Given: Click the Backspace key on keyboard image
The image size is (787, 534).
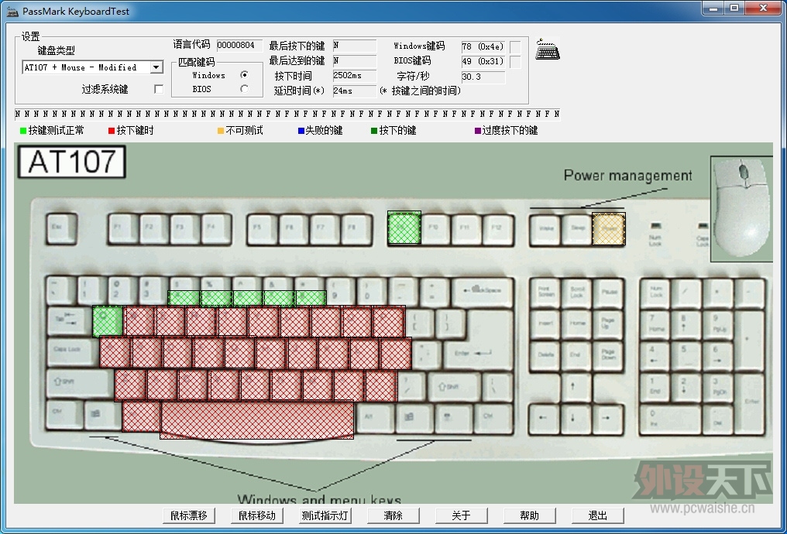Looking at the screenshot, I should [x=483, y=291].
